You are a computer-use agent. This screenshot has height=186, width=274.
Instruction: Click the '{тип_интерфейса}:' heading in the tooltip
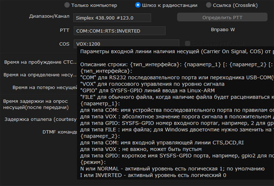[x=106, y=71]
